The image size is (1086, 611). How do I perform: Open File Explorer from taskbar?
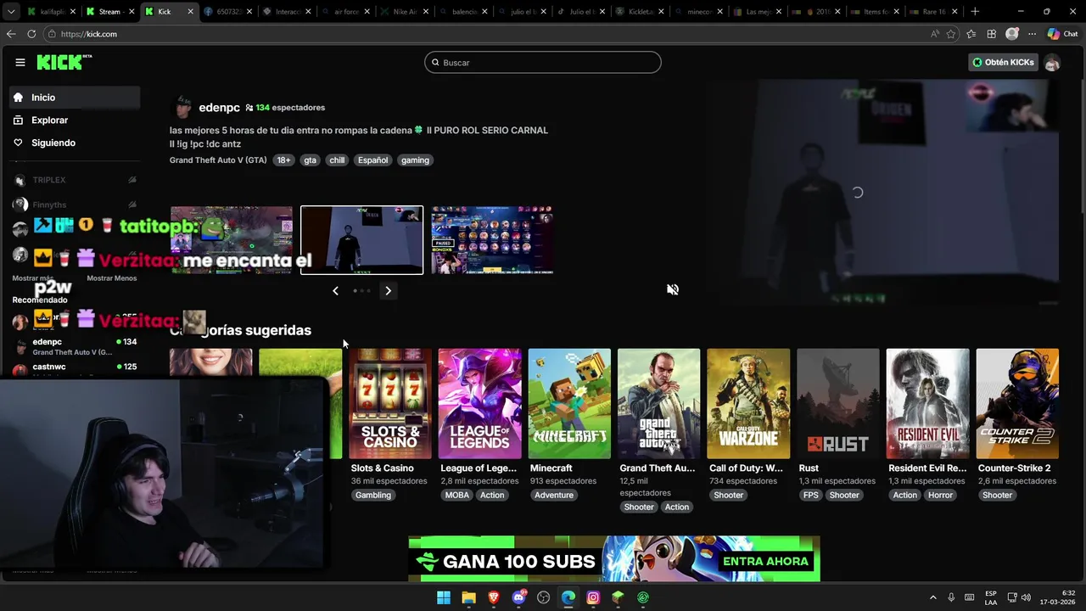[x=468, y=597]
